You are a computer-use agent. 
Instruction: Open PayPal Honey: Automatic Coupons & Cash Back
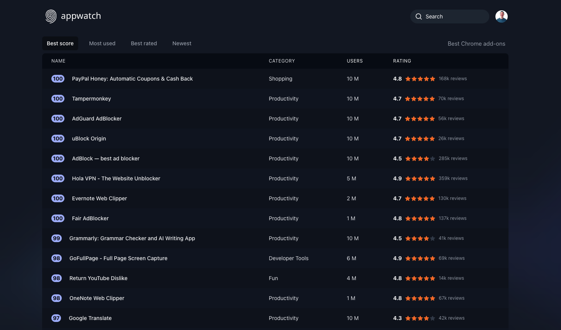click(x=132, y=79)
